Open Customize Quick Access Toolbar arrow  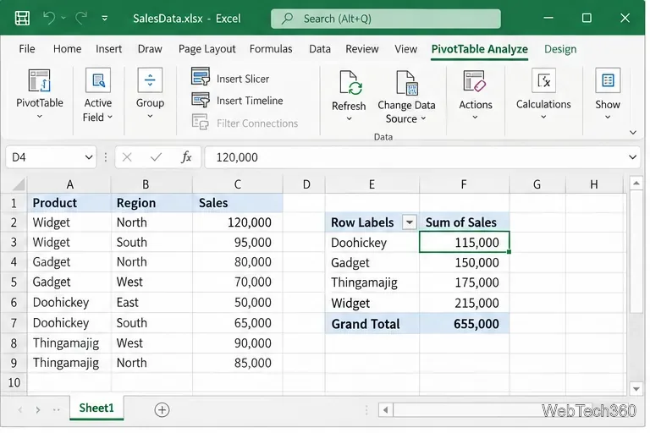click(x=105, y=19)
